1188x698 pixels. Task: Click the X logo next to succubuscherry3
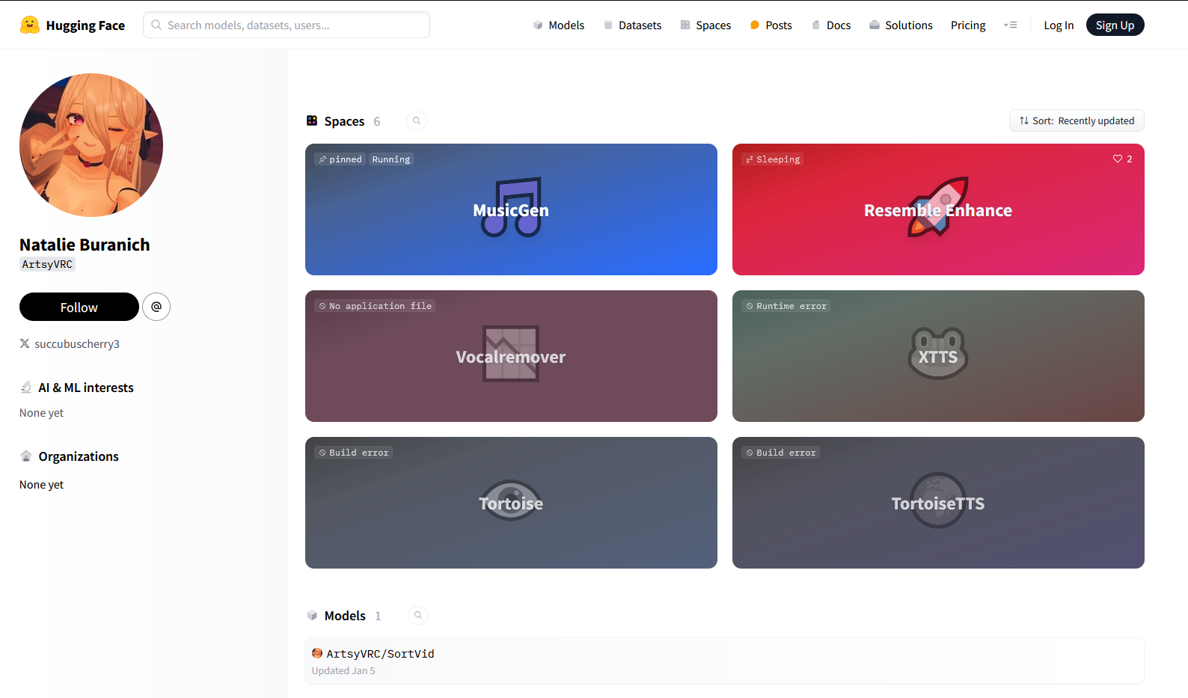(25, 343)
